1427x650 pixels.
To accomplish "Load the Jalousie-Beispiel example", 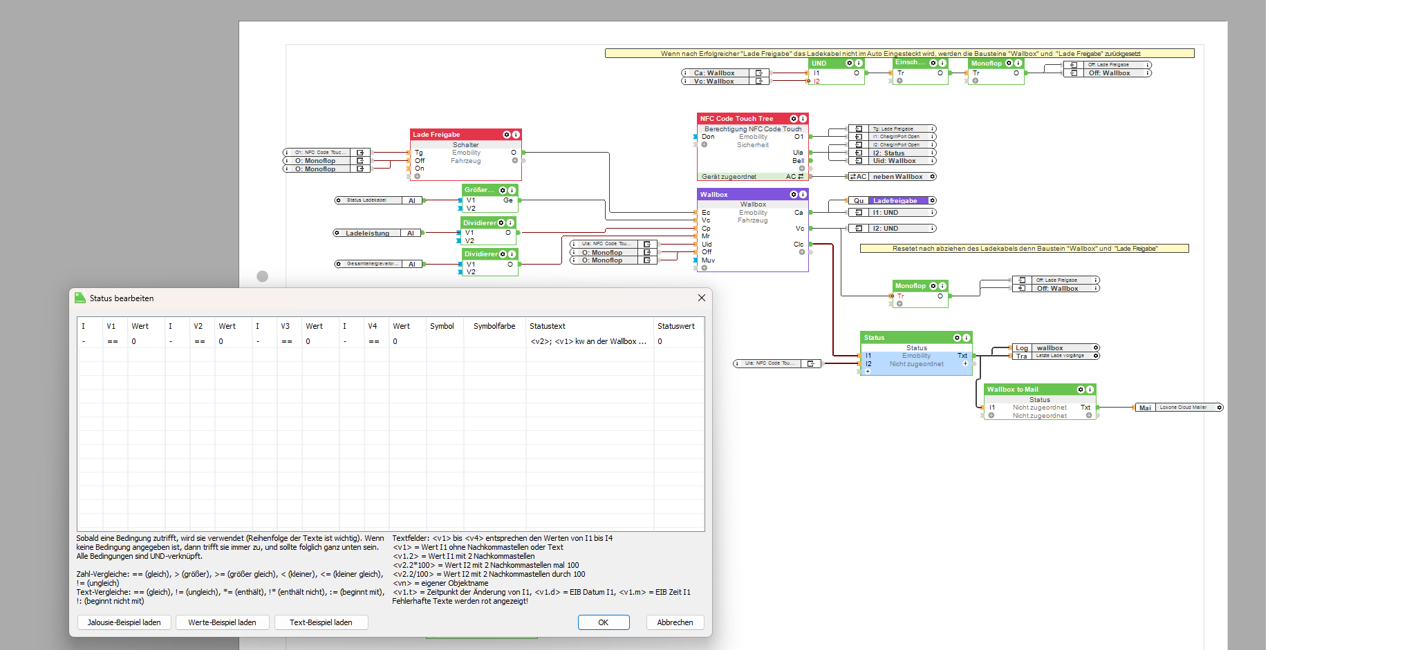I will (x=124, y=622).
